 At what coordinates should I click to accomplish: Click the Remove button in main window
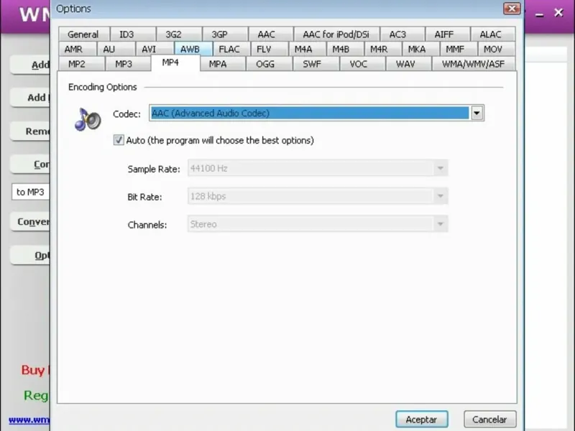point(30,131)
